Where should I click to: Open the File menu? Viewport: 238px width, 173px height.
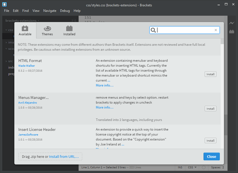click(x=7, y=11)
